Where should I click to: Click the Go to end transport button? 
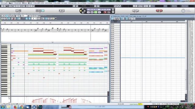point(100,12)
